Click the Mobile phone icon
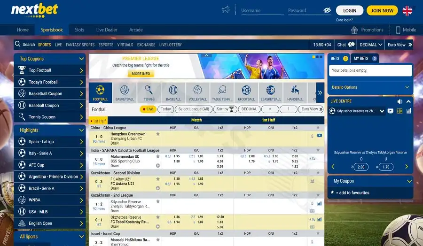The width and height of the screenshot is (423, 246). coord(398,30)
